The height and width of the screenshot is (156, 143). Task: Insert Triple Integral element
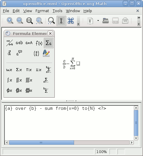[x=29, y=80]
